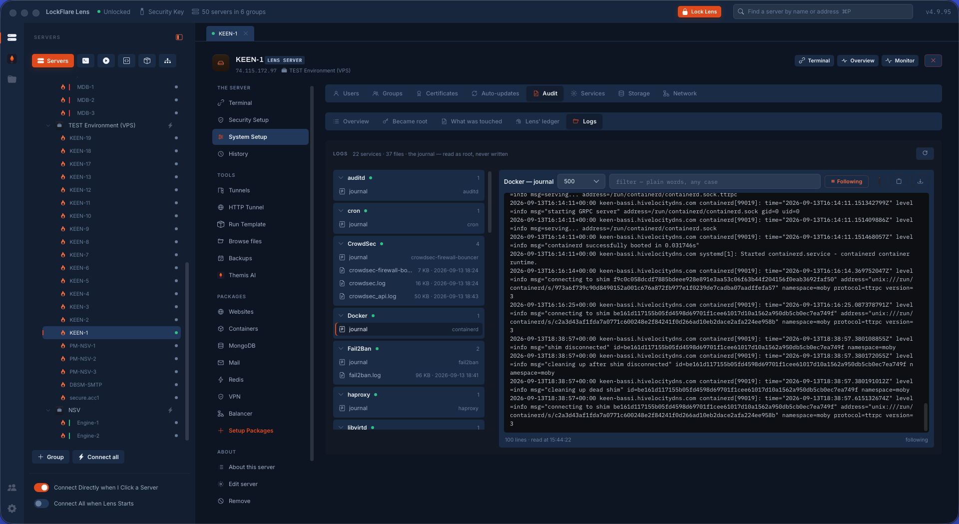The width and height of the screenshot is (959, 524).
Task: Add a new server Group
Action: [x=51, y=457]
